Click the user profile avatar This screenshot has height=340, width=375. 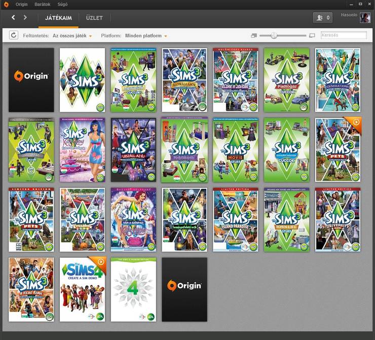[x=365, y=18]
